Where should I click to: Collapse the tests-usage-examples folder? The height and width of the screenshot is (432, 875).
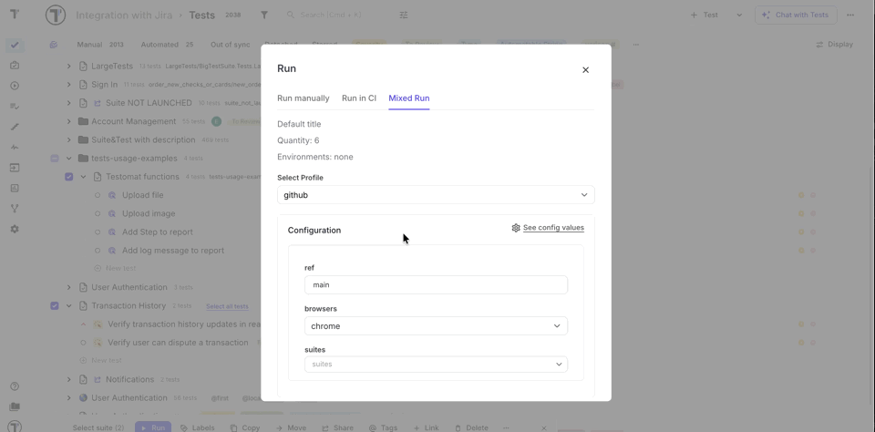point(68,158)
